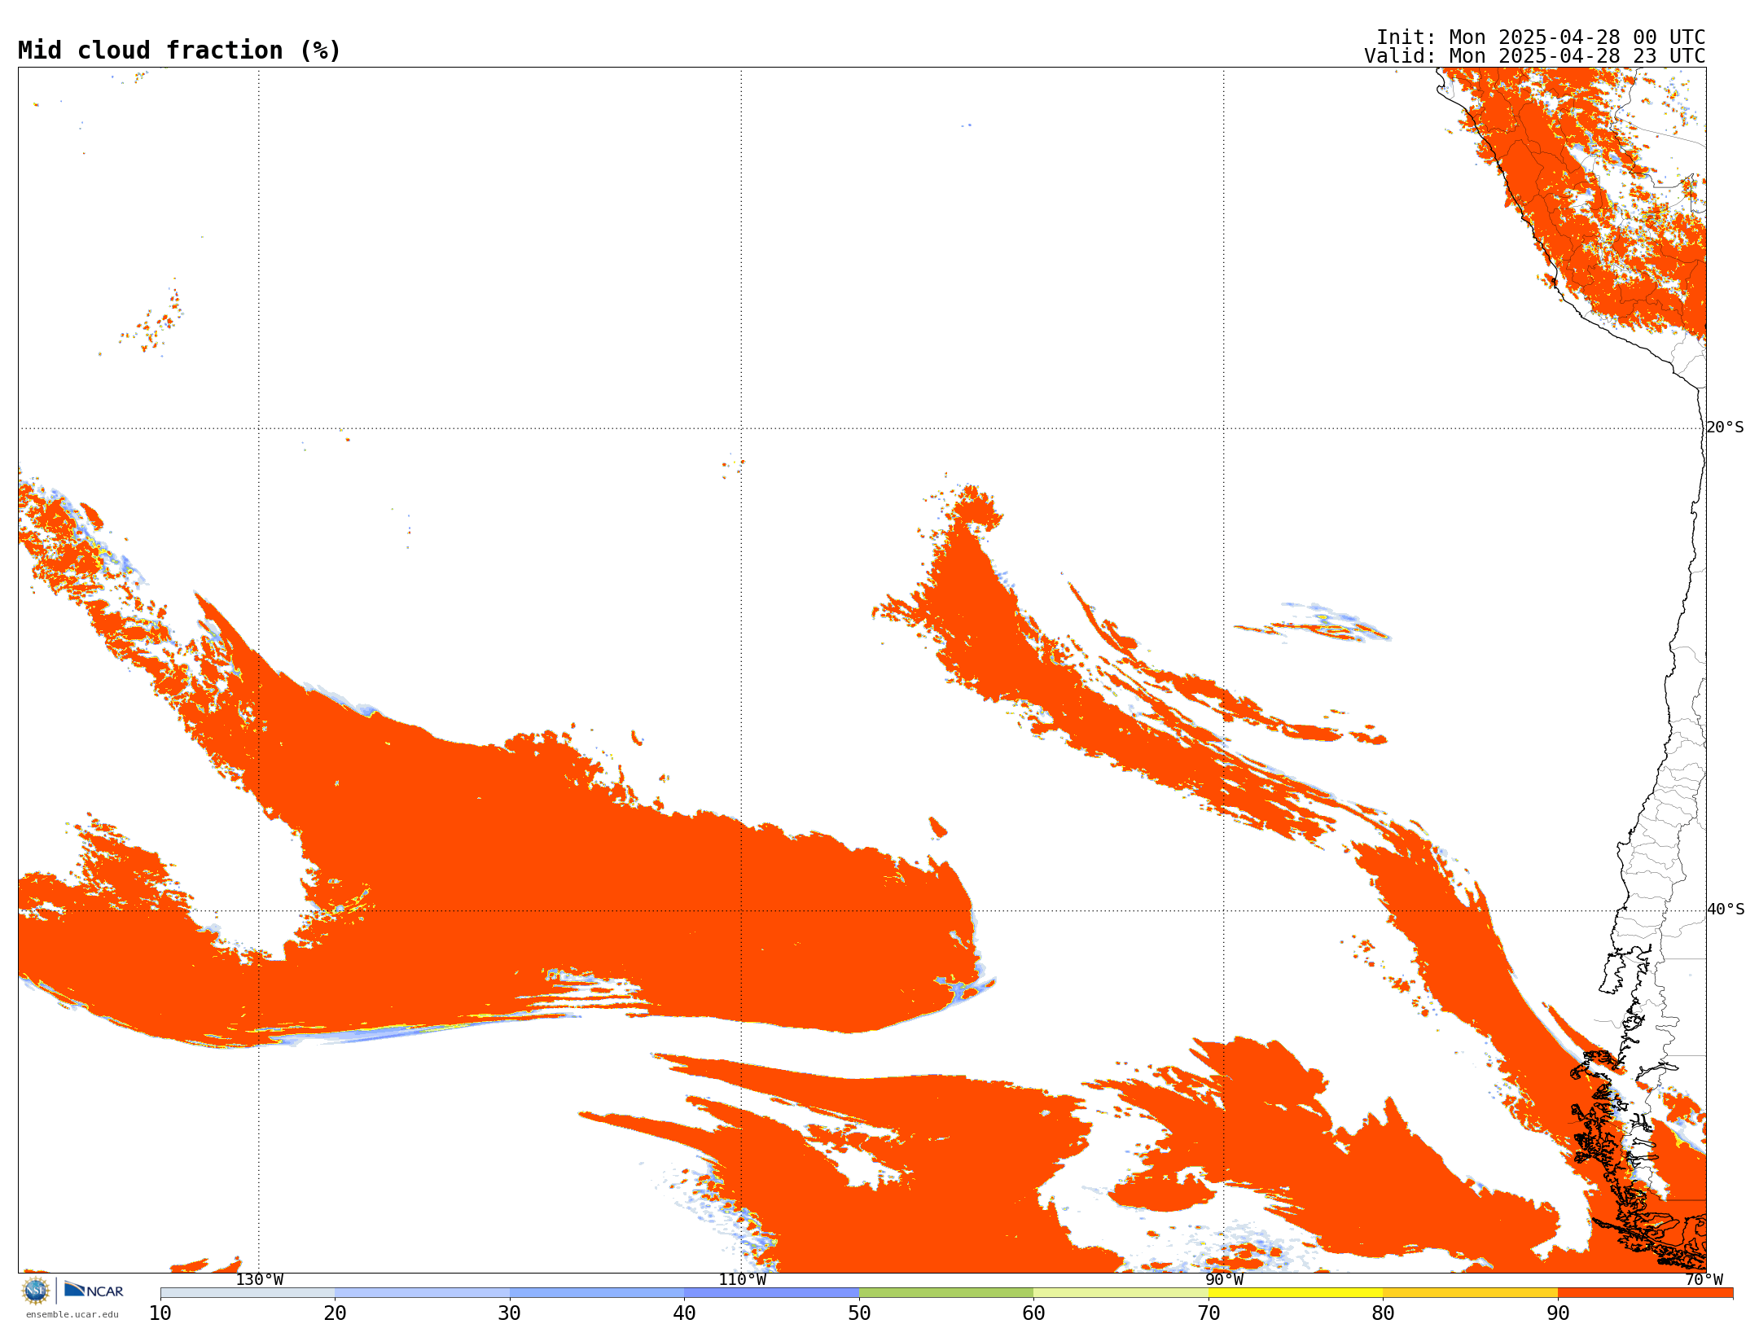Click the 70°W longitude label

point(1704,1280)
